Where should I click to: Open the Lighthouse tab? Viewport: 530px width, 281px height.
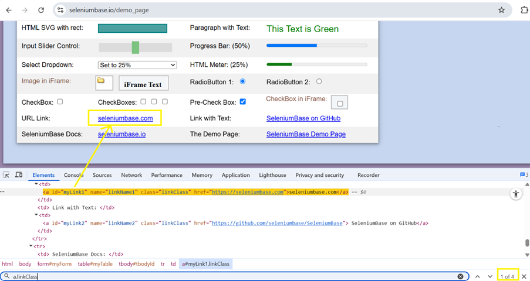pyautogui.click(x=272, y=175)
